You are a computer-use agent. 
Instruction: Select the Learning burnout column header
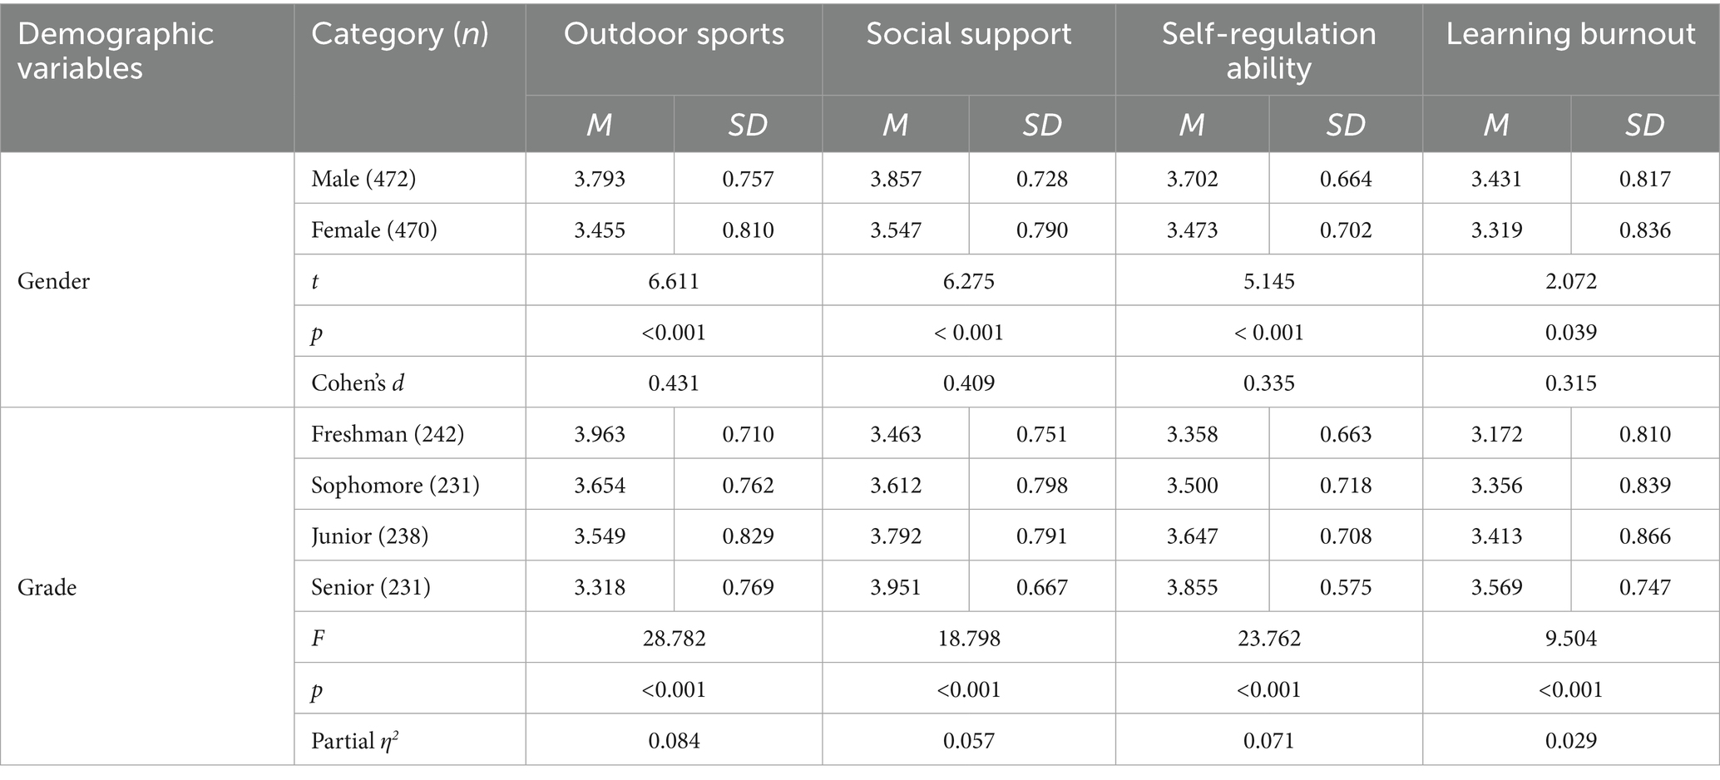point(1570,34)
